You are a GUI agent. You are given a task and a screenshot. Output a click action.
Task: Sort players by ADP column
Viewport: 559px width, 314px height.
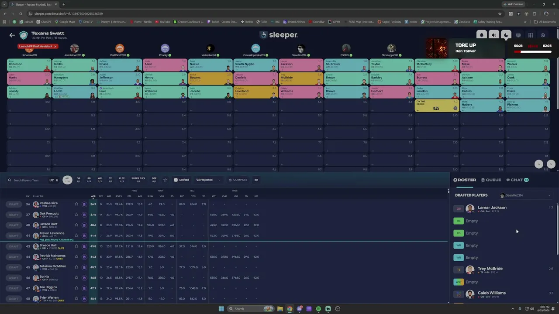point(93,196)
